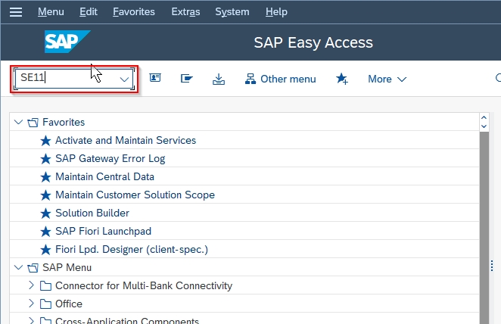The width and height of the screenshot is (501, 324).
Task: Open SAP Gateway Error Log favorite
Action: click(x=110, y=158)
